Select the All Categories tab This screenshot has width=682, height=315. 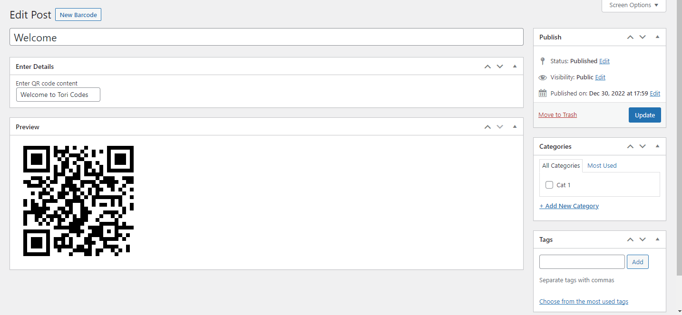(561, 165)
